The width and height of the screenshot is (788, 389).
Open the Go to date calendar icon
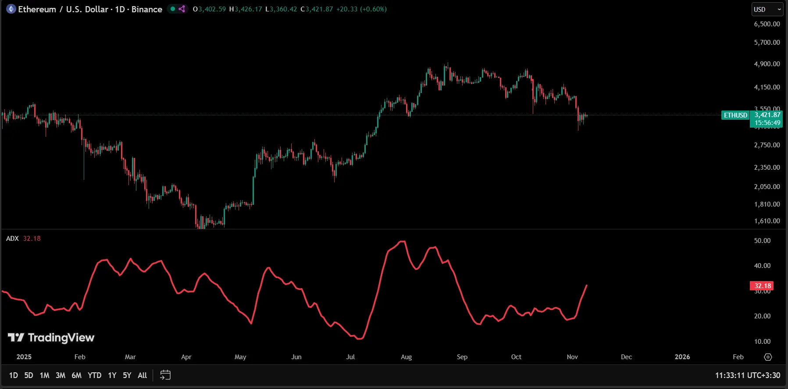pyautogui.click(x=165, y=375)
